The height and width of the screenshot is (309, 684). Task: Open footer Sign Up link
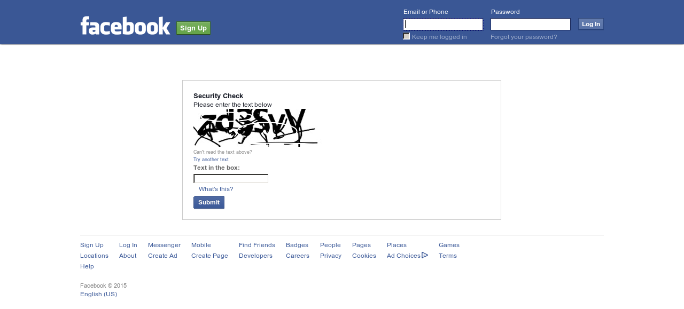pyautogui.click(x=92, y=245)
